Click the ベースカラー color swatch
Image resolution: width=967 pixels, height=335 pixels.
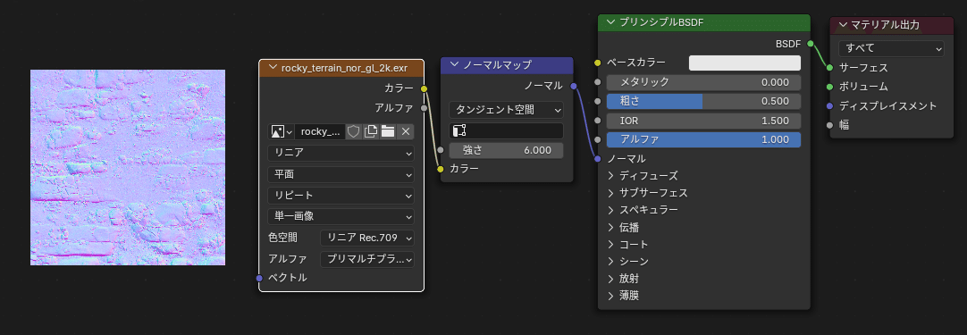744,63
